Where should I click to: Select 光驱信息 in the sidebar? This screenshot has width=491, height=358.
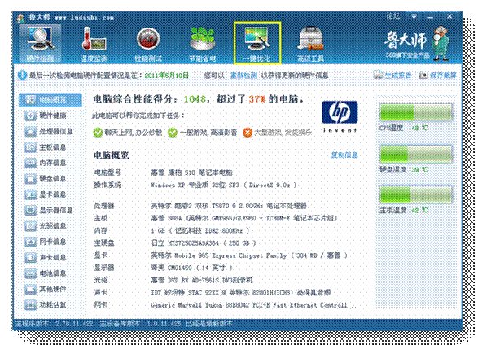[46, 226]
